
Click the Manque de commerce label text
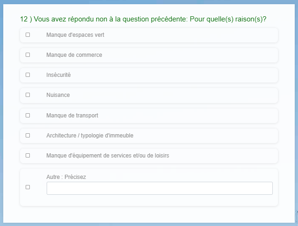[74, 55]
